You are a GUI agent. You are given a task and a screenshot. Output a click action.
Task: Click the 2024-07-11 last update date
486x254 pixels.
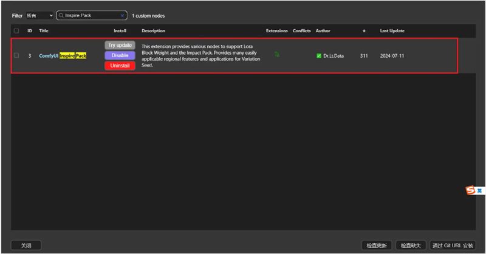pyautogui.click(x=392, y=56)
